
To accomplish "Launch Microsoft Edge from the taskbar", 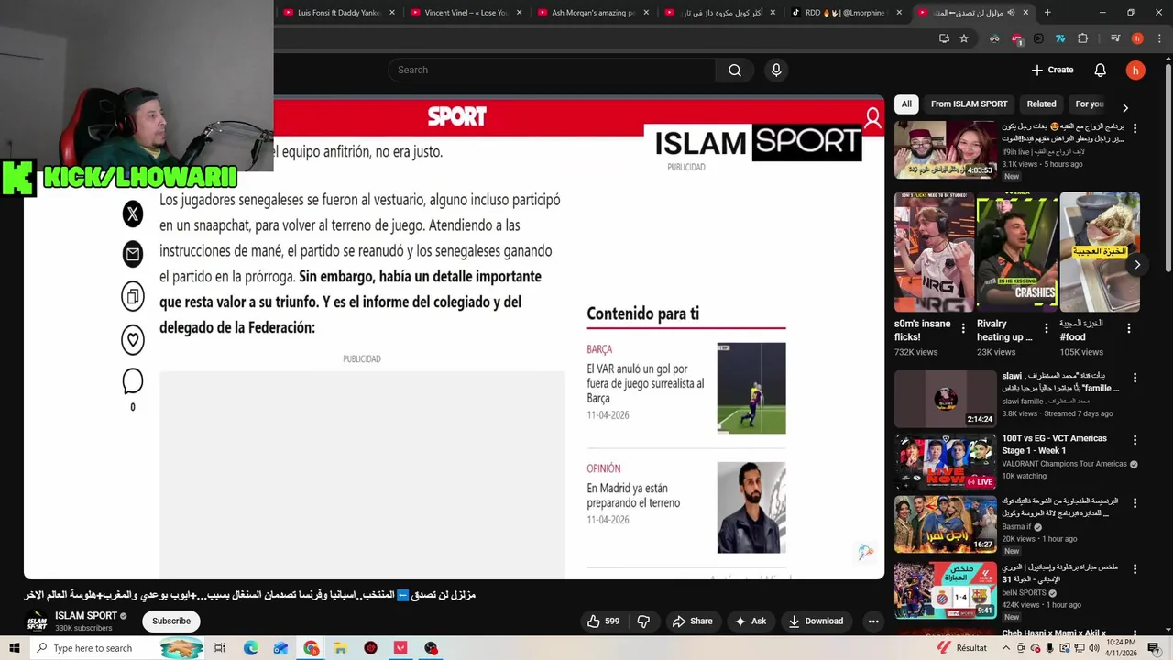I will (x=250, y=648).
